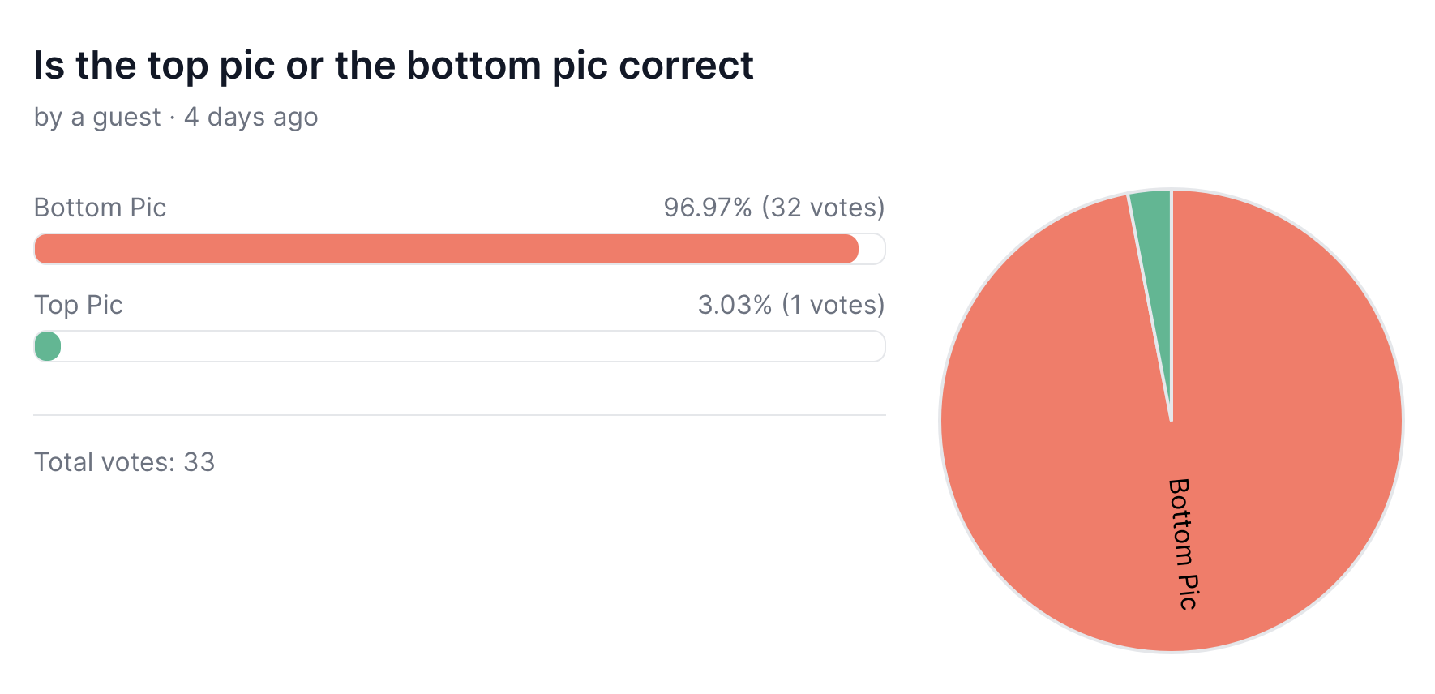Click the word 'guest' in the byline
The height and width of the screenshot is (694, 1435).
[126, 118]
